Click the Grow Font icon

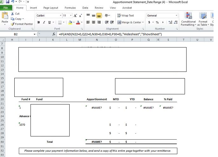75,16
